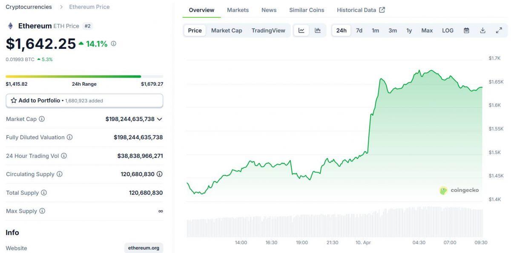511x253 pixels.
Task: Click the #2 rank badge
Action: 88,26
